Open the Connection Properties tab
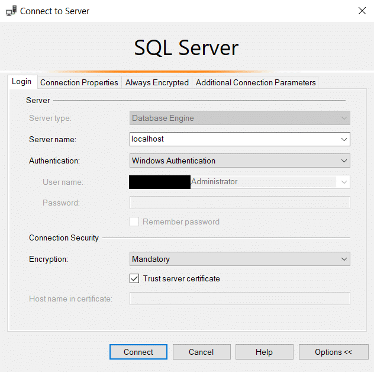 [x=79, y=82]
